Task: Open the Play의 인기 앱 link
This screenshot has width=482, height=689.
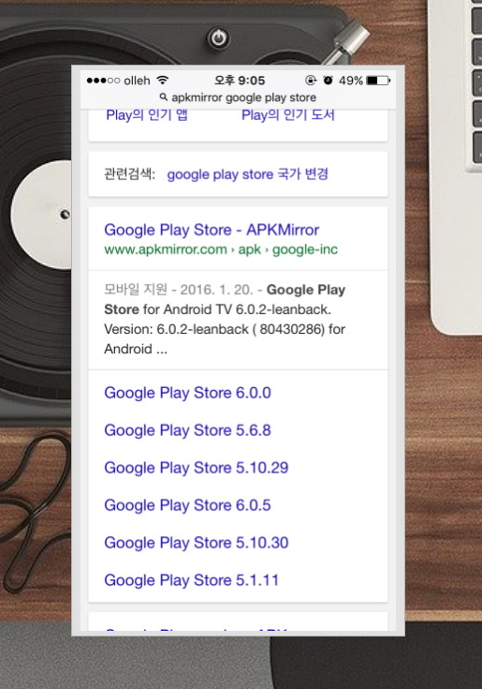Action: tap(147, 115)
